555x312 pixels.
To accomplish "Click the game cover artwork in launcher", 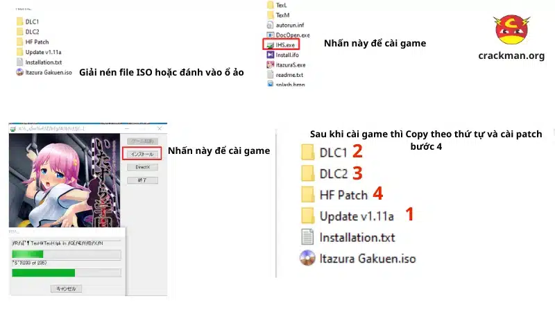I will pyautogui.click(x=65, y=180).
